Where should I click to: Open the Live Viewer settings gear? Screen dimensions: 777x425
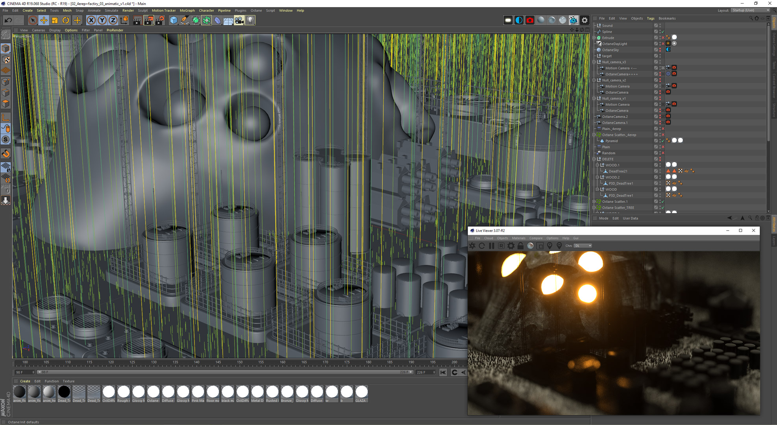pos(511,246)
